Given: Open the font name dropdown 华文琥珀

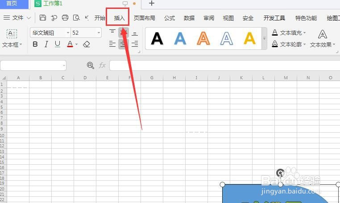Looking at the screenshot, I should pyautogui.click(x=68, y=32).
